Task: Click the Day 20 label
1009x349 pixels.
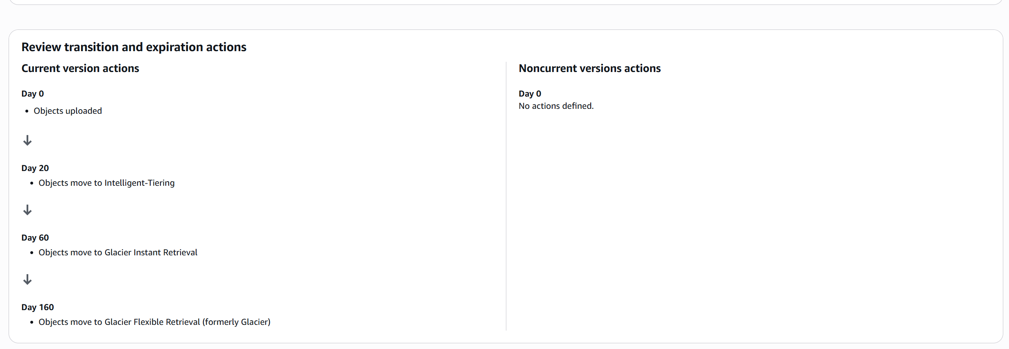Action: coord(35,168)
